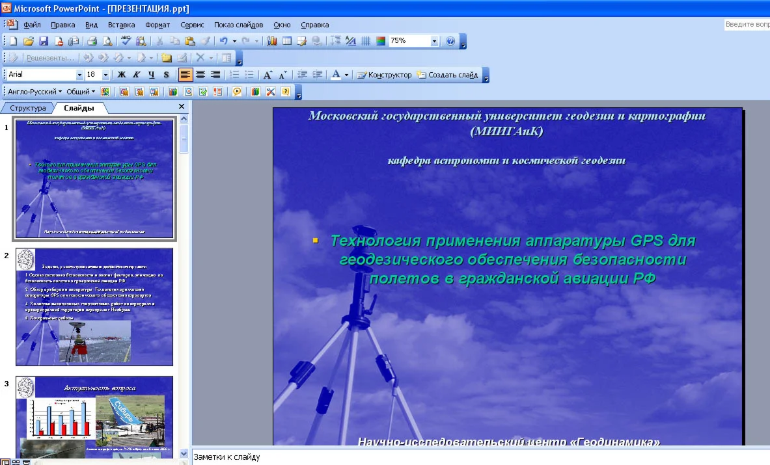Open the Общий topic dropdown
770x465 pixels.
81,92
